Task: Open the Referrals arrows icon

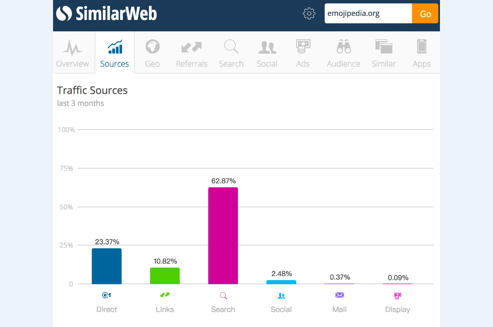Action: [x=191, y=47]
